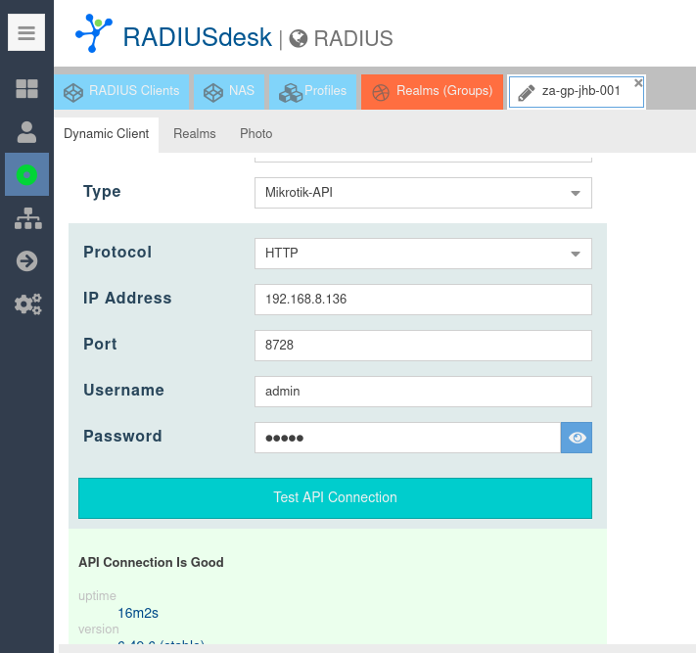Switch to the RADIUS Clients tab
The image size is (696, 653).
[x=122, y=91]
